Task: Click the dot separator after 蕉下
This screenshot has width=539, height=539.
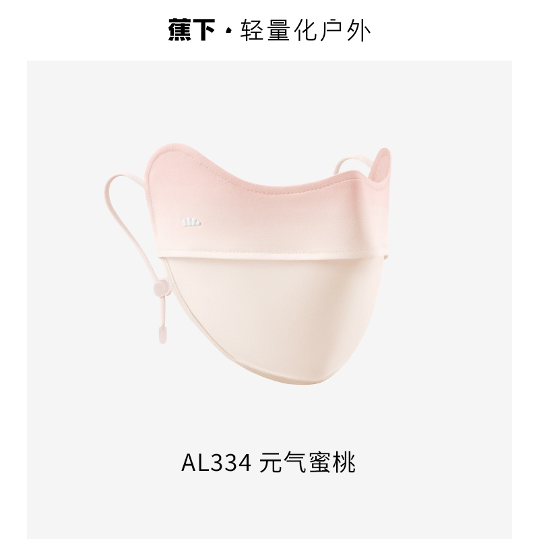Action: (x=228, y=31)
